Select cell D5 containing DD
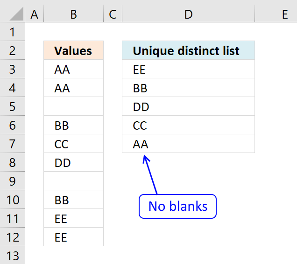 pyautogui.click(x=188, y=107)
